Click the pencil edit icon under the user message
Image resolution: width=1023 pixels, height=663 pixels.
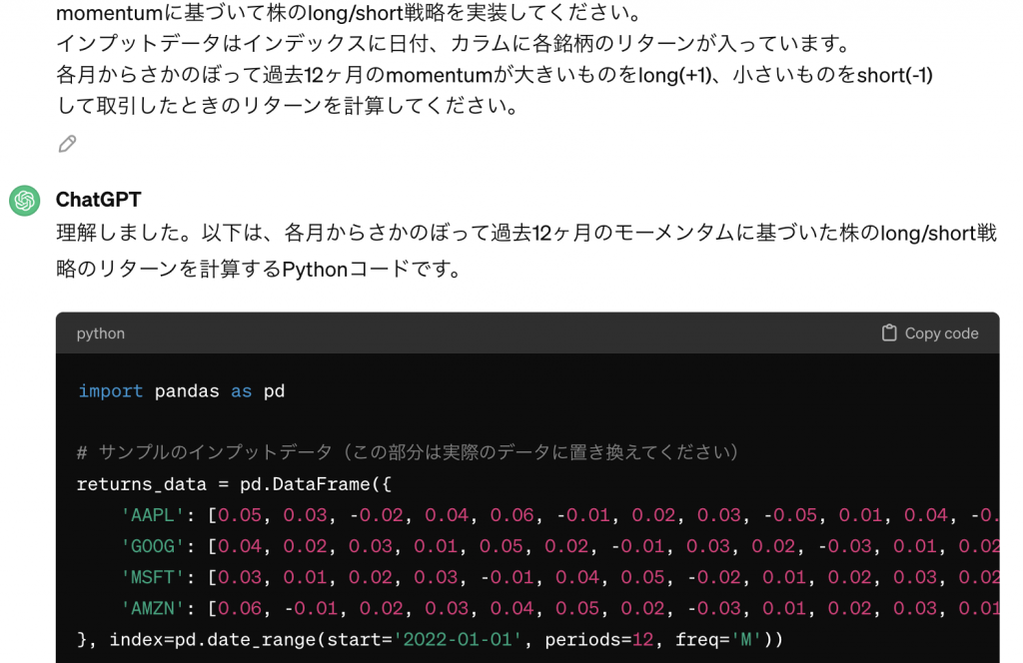pos(67,144)
